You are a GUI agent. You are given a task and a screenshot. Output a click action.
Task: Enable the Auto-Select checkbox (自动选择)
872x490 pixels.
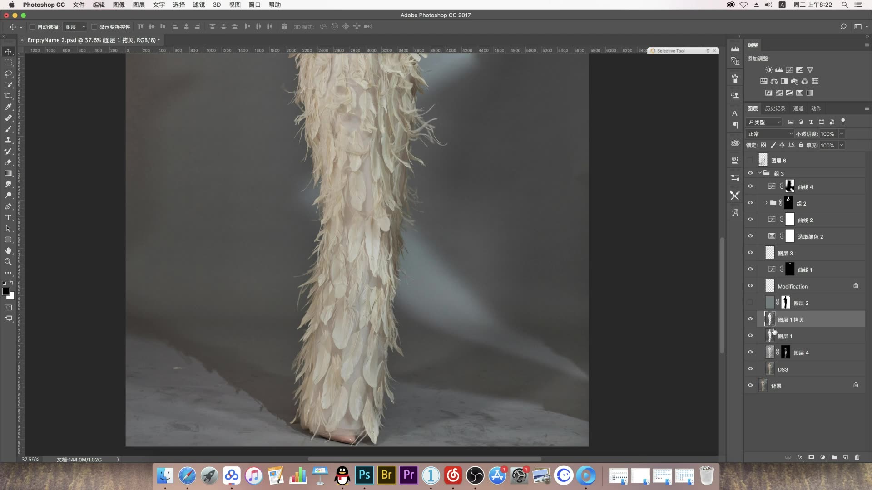33,27
